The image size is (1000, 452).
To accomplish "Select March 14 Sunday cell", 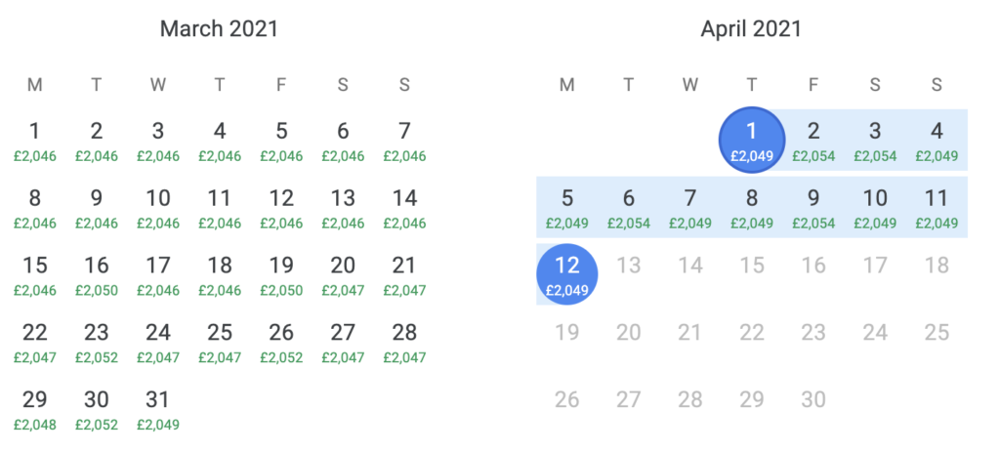I will [404, 207].
